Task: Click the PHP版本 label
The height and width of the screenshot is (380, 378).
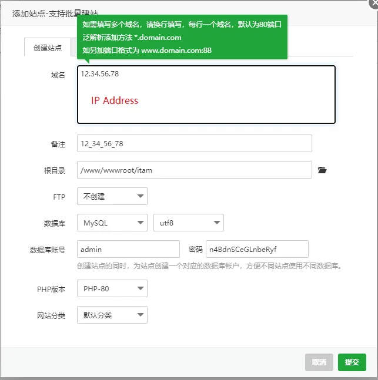Action: 51,289
